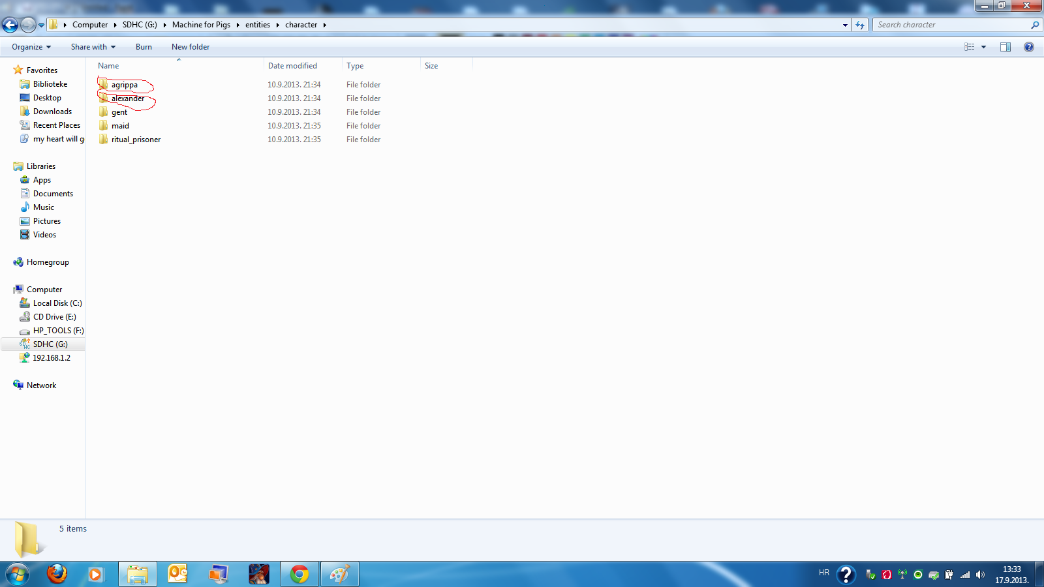The height and width of the screenshot is (587, 1044).
Task: Select Libraries in the navigation pane
Action: tap(35, 166)
